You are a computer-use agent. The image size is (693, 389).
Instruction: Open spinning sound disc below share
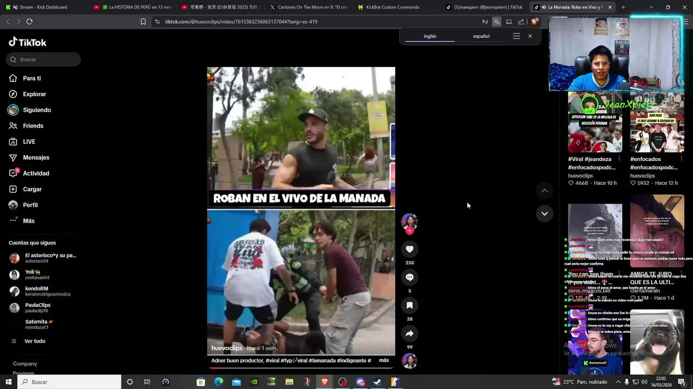(x=409, y=361)
